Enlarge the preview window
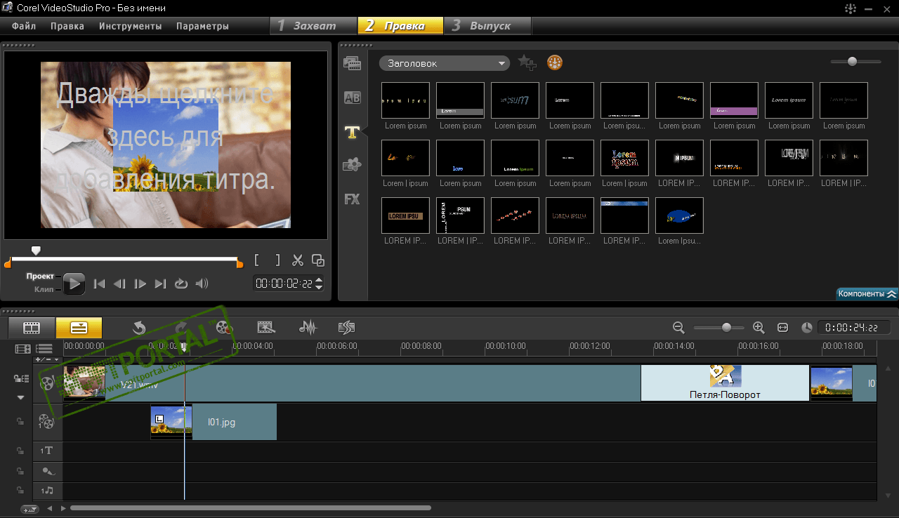 pos(318,260)
